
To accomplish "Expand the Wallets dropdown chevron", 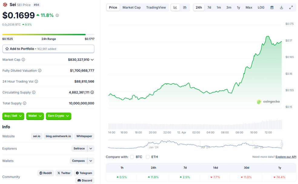I will 91,161.
